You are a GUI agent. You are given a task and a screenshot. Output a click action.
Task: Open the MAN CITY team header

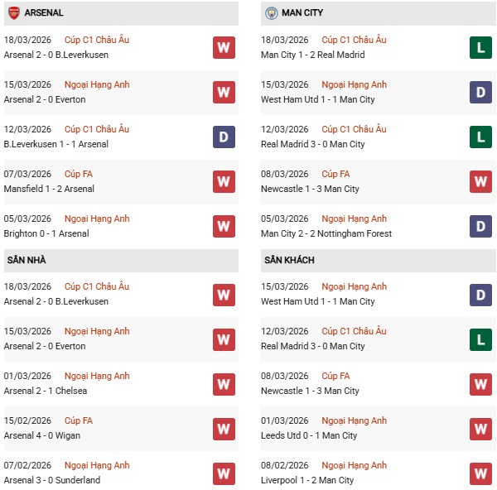pos(302,13)
